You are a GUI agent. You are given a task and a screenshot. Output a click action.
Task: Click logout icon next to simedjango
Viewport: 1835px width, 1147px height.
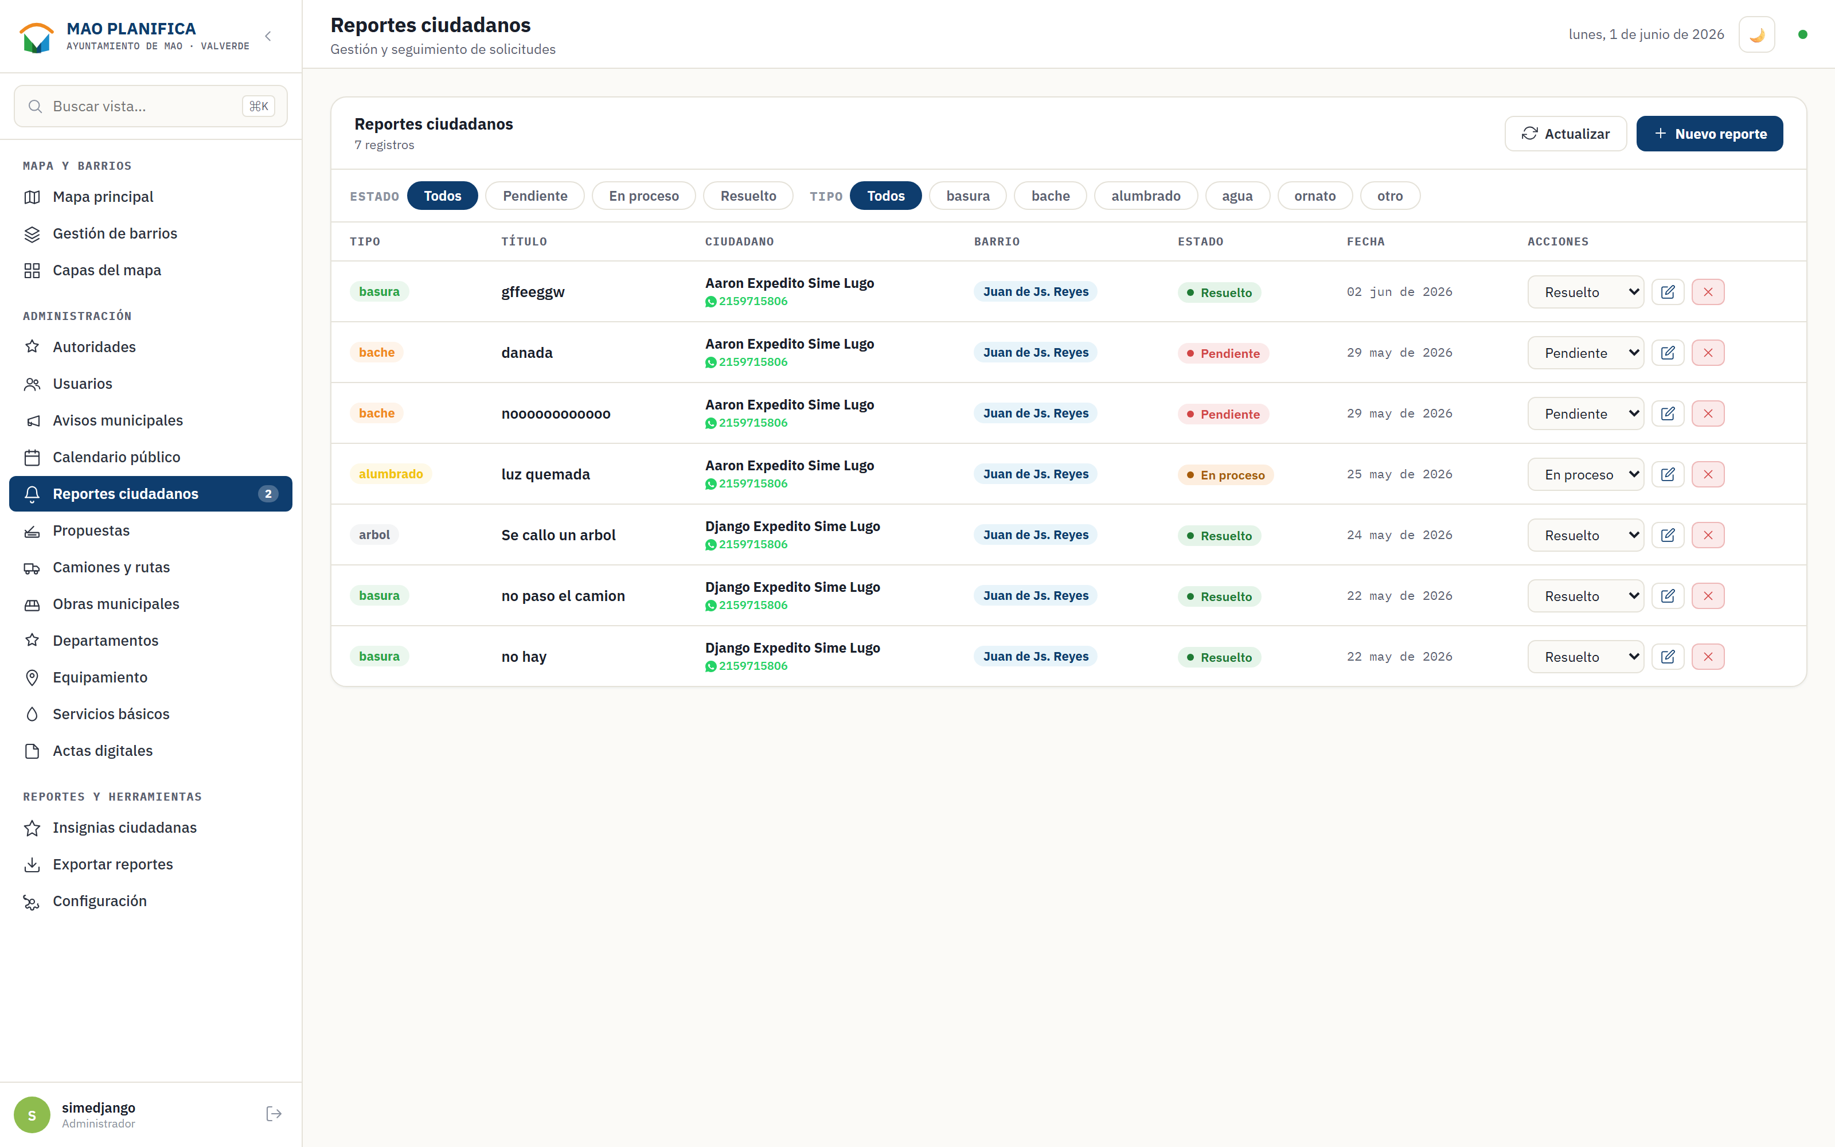(x=274, y=1114)
